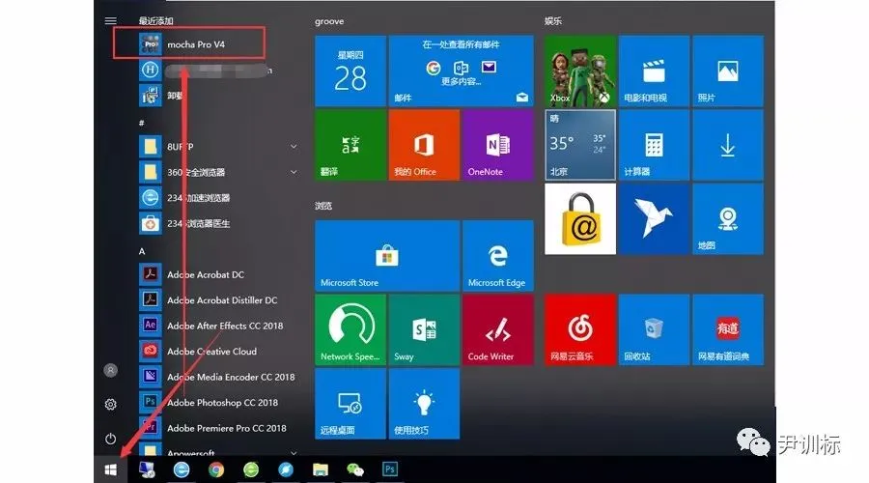Launch Adobe Media Encoder CC 2018
This screenshot has height=483, width=869.
click(x=219, y=377)
